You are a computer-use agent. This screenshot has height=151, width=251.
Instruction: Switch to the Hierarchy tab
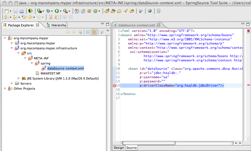58,25
